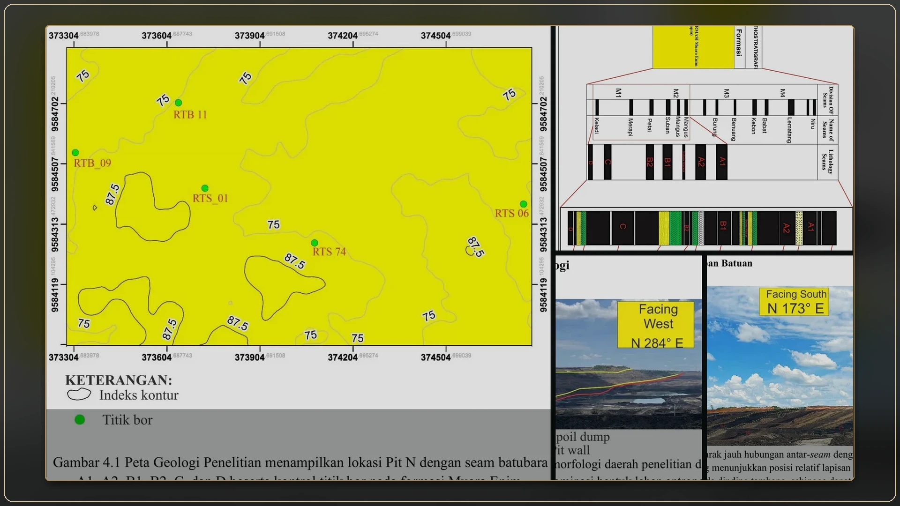Viewport: 900px width, 506px height.
Task: Click the 'Gambar 4.1 Peta Geologi Penelitian' caption
Action: coord(300,462)
